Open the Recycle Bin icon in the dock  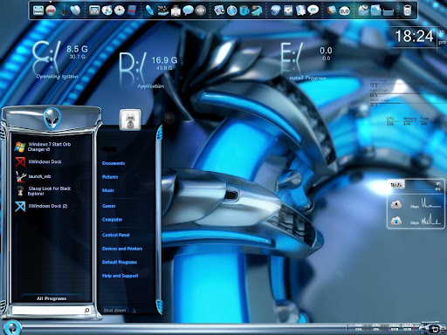click(x=408, y=10)
